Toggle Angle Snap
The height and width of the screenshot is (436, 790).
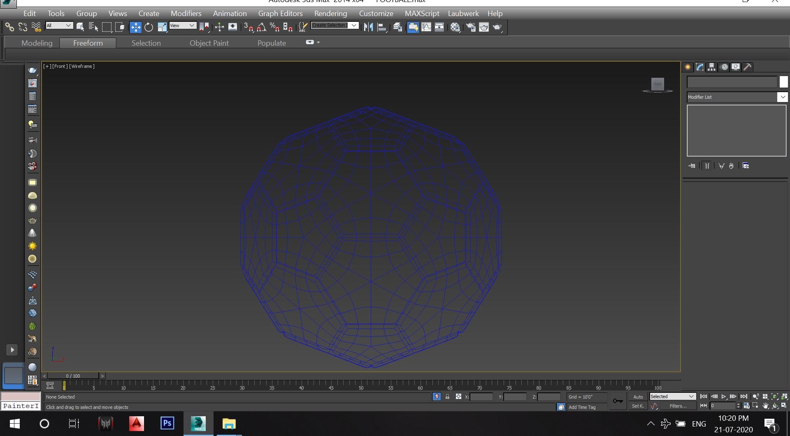pyautogui.click(x=261, y=27)
